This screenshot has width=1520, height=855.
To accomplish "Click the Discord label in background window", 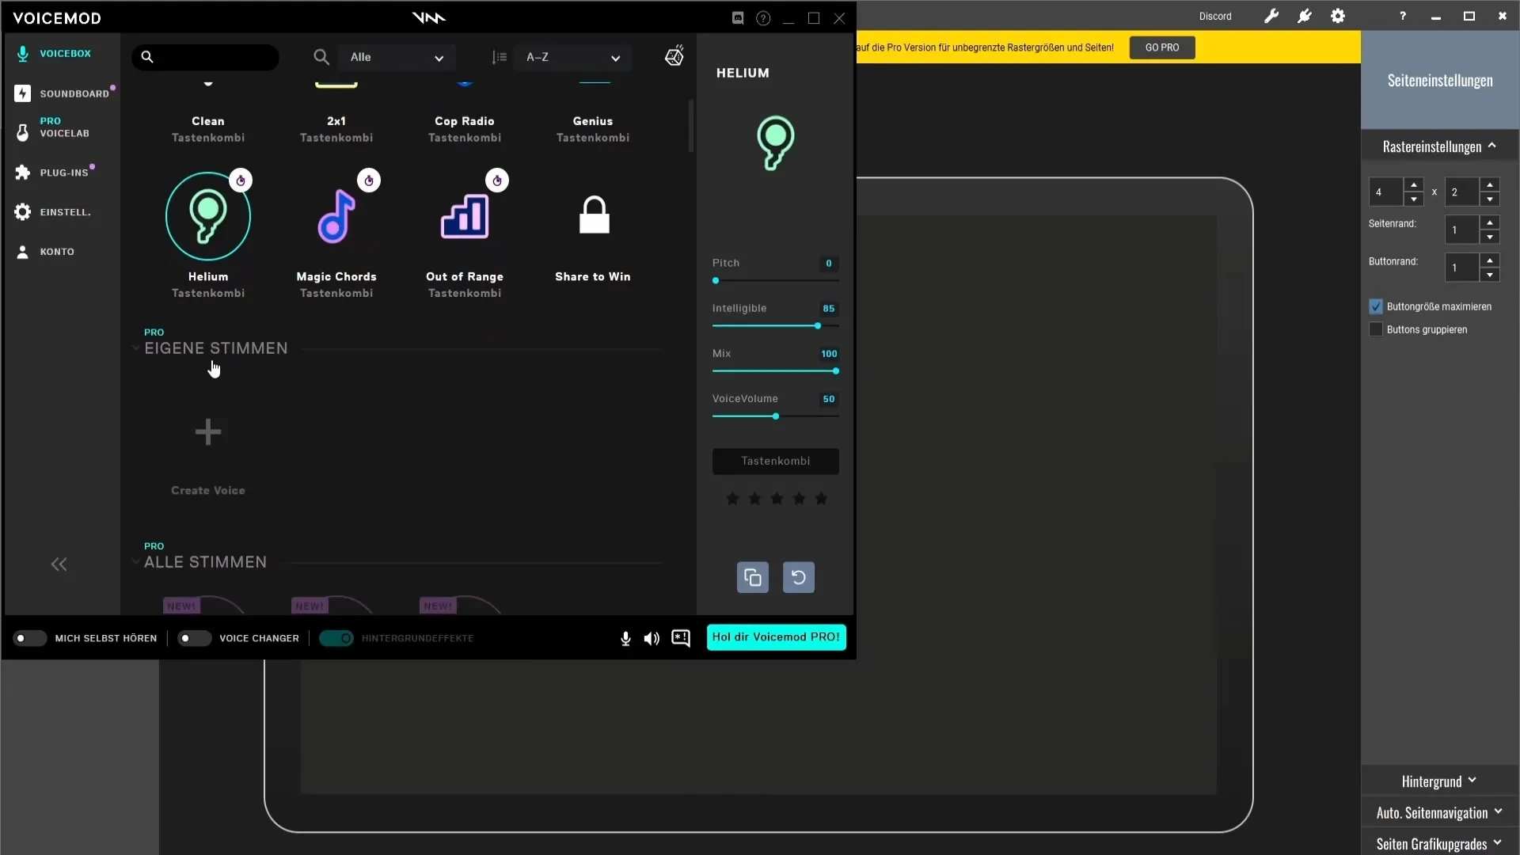I will (1215, 16).
